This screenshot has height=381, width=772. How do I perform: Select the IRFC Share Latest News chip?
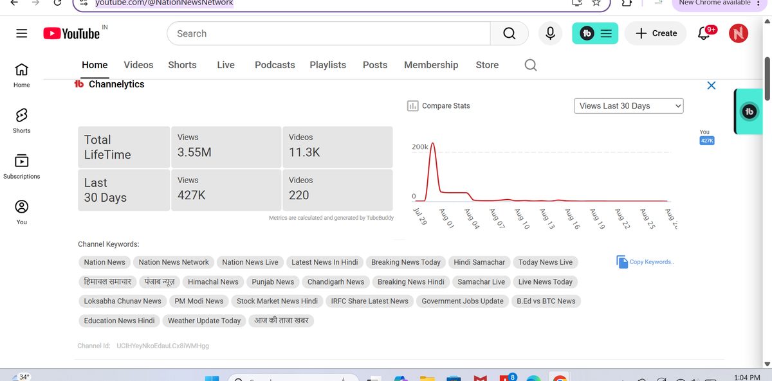pyautogui.click(x=369, y=301)
